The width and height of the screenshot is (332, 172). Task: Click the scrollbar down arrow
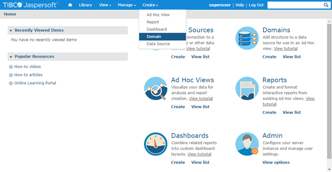329,169
